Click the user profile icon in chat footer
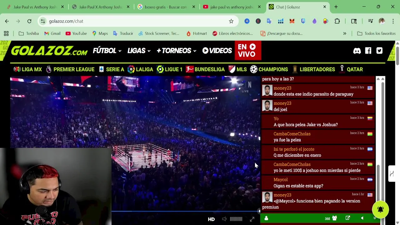Viewport: 400px width, 225px height. click(266, 218)
